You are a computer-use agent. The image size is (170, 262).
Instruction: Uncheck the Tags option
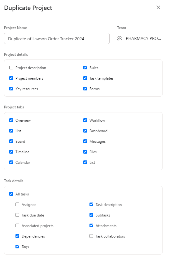click(x=17, y=247)
